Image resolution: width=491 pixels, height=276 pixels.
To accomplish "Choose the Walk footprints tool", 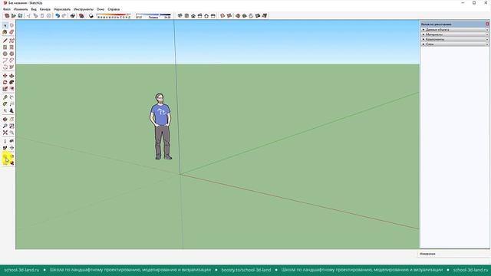I will [x=5, y=148].
